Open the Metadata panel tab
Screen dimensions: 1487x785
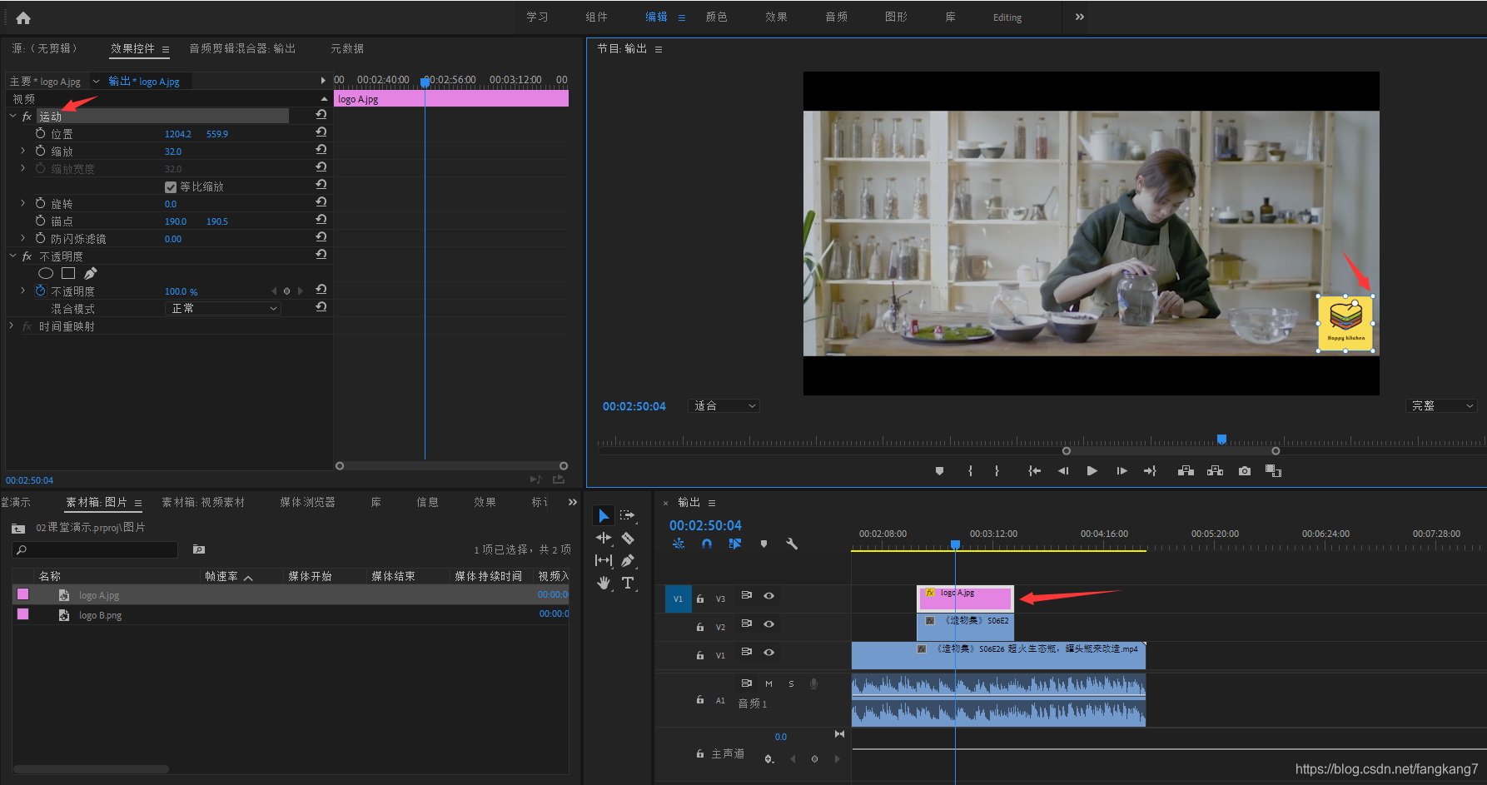pyautogui.click(x=347, y=48)
